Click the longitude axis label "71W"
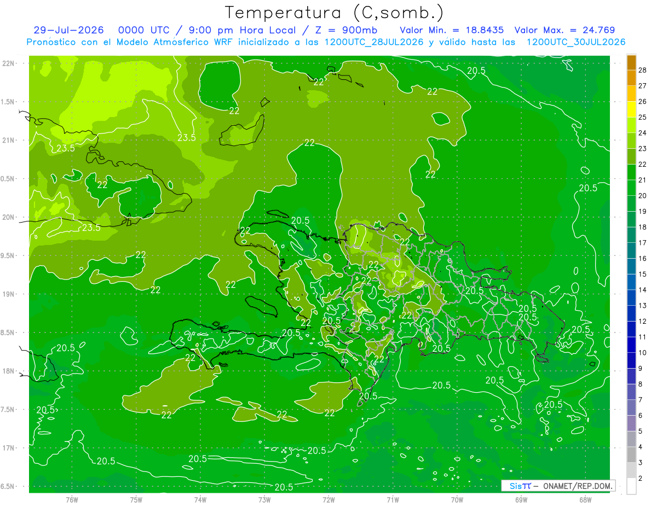 point(393,500)
